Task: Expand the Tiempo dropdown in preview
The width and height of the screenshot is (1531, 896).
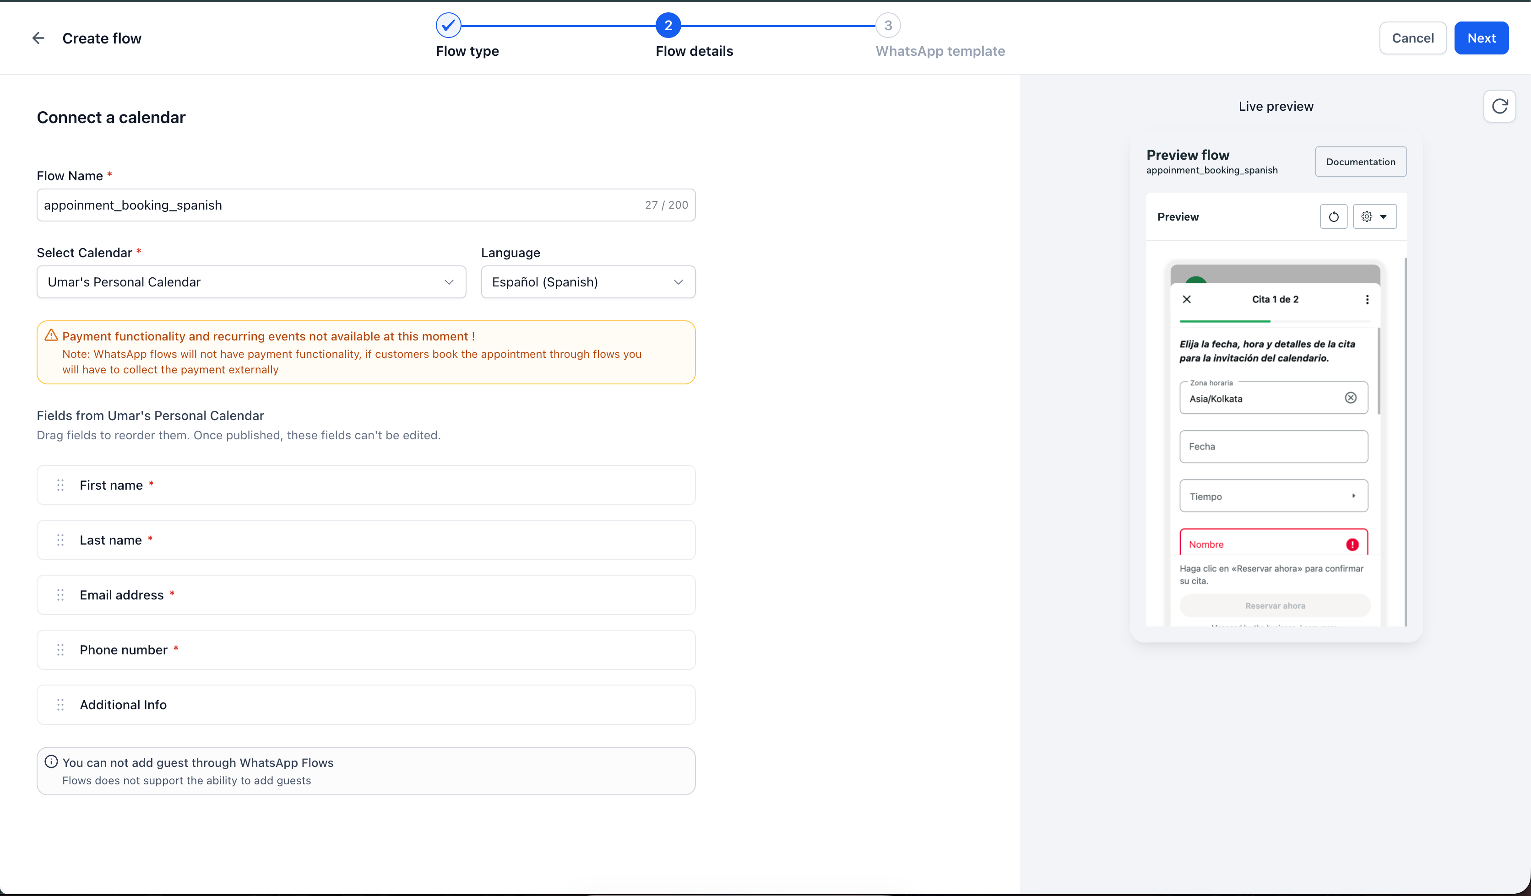Action: [x=1273, y=496]
